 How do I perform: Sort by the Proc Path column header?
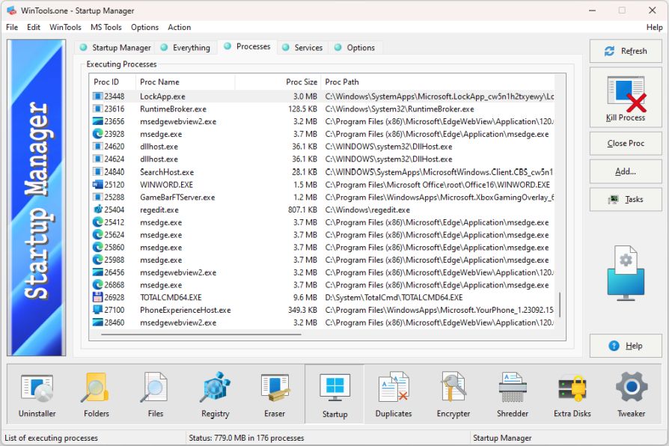coord(437,82)
